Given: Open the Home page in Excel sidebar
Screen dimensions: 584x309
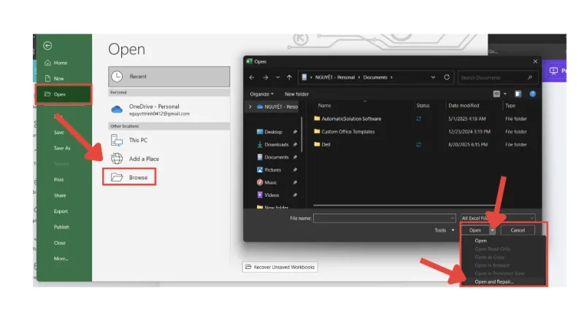Looking at the screenshot, I should pos(60,63).
